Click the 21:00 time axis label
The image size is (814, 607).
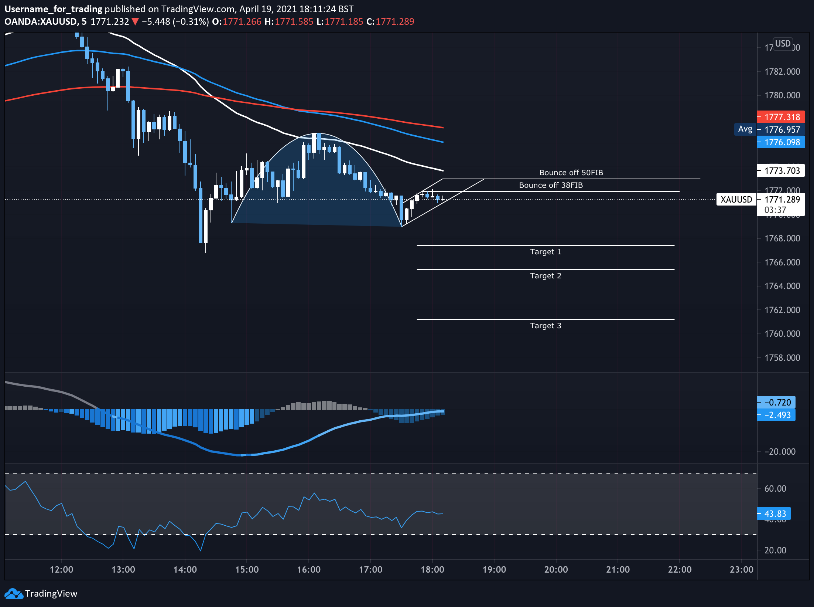618,569
